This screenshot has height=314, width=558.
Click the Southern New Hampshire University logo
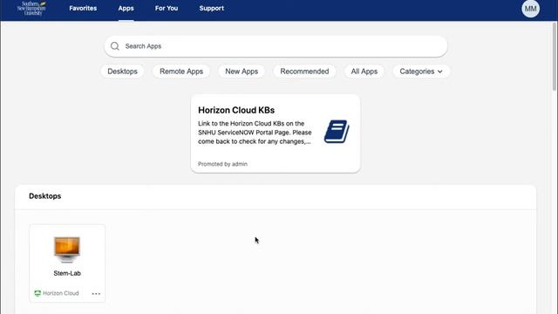pos(31,8)
